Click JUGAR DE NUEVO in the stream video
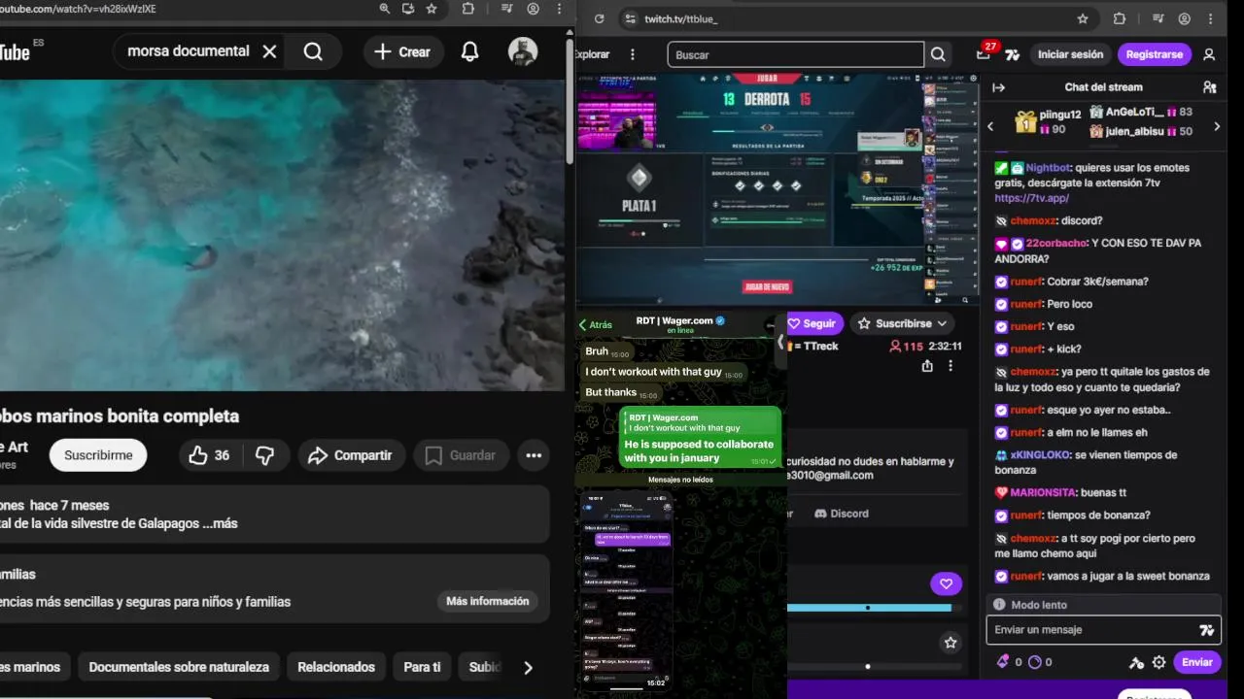1244x699 pixels. pos(767,287)
